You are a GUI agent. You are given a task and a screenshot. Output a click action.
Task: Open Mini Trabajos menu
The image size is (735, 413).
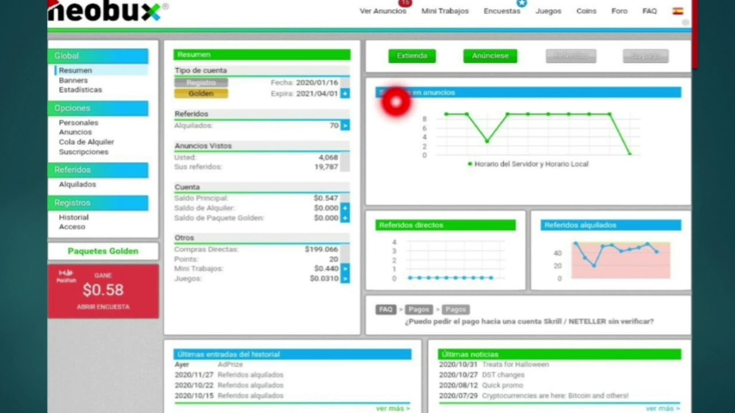[445, 11]
